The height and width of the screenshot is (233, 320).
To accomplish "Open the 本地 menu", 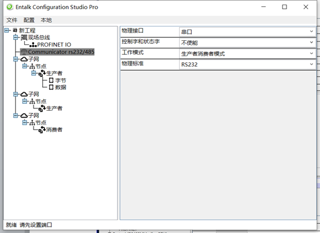I will coord(46,20).
